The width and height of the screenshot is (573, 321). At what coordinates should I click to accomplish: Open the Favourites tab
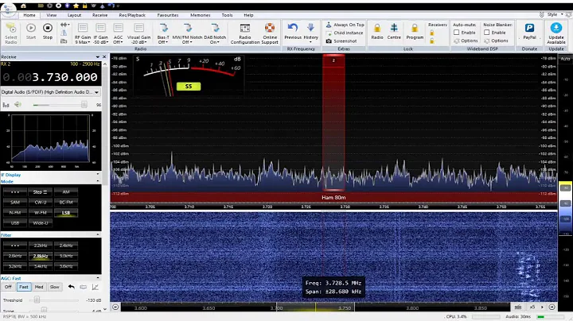point(168,15)
